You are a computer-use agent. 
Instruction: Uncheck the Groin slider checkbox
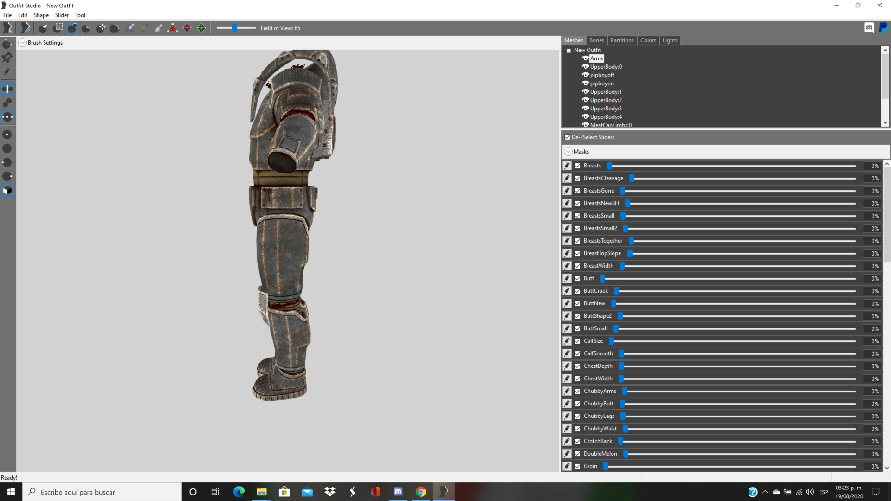578,466
